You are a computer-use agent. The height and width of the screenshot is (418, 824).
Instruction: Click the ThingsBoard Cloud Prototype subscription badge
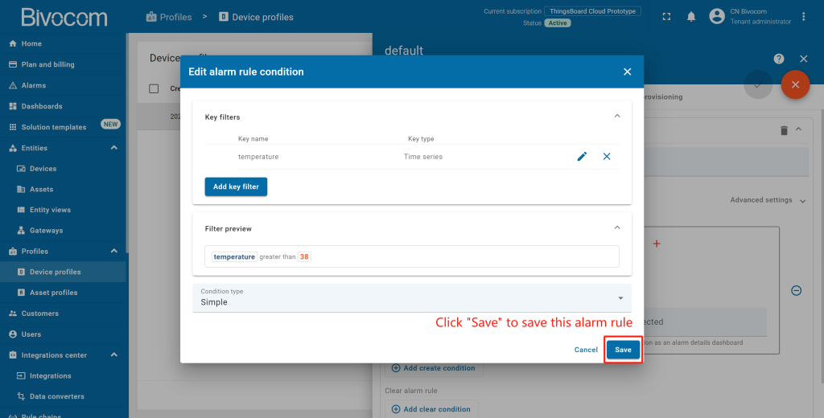point(592,11)
